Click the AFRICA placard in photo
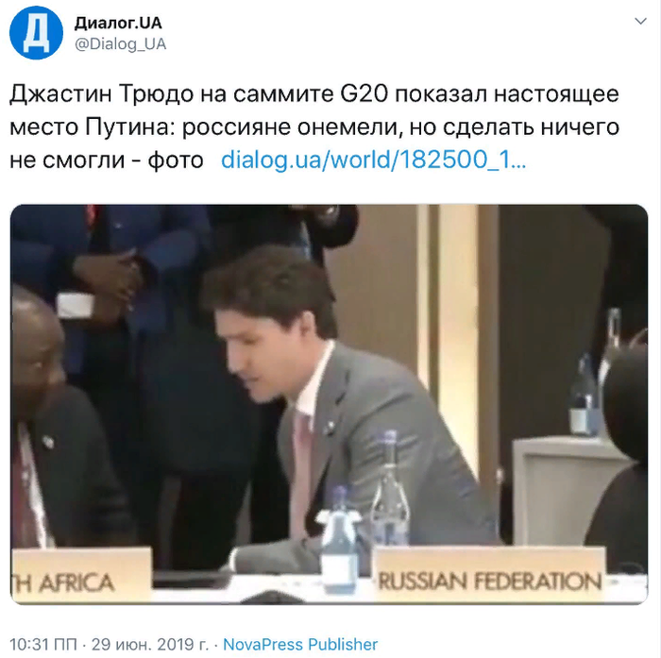Image resolution: width=661 pixels, height=658 pixels. tap(80, 575)
